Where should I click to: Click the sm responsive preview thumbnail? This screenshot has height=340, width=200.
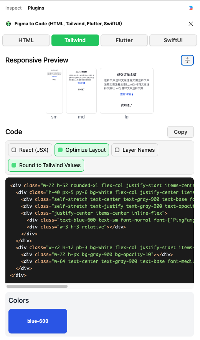[x=54, y=91]
